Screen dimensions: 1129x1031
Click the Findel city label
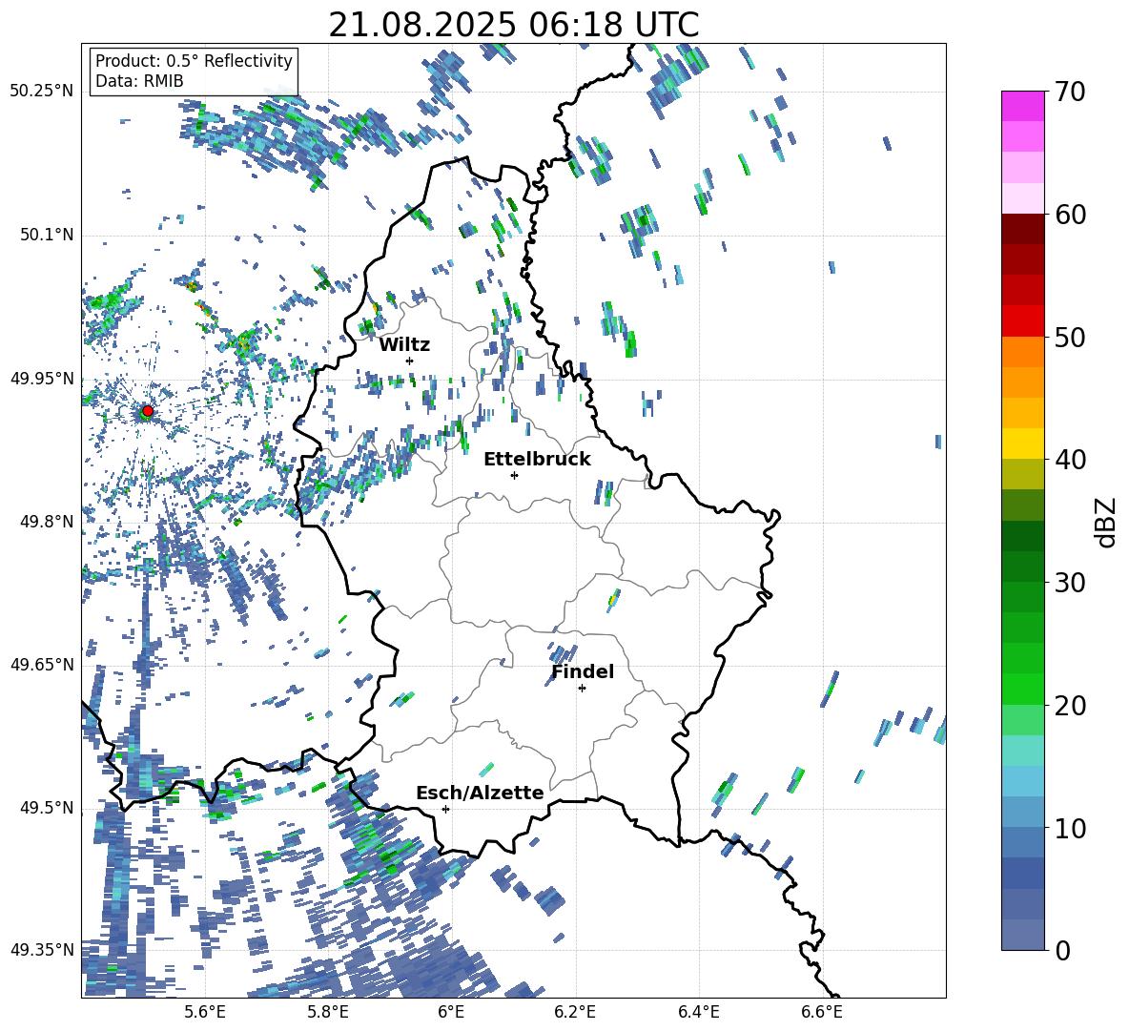583,671
